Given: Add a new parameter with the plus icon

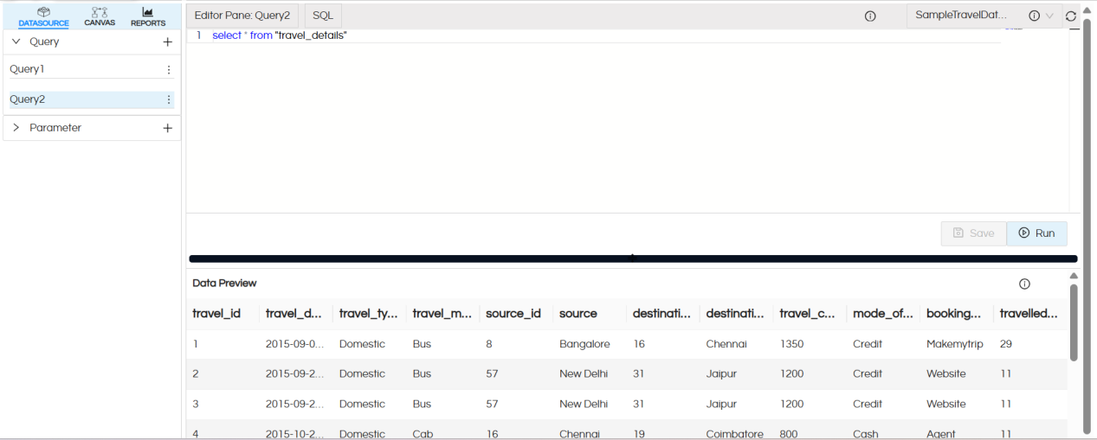Looking at the screenshot, I should pyautogui.click(x=168, y=128).
